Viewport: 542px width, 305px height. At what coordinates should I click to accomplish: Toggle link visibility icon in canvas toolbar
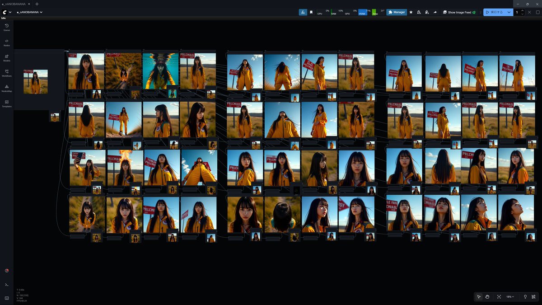(x=533, y=297)
